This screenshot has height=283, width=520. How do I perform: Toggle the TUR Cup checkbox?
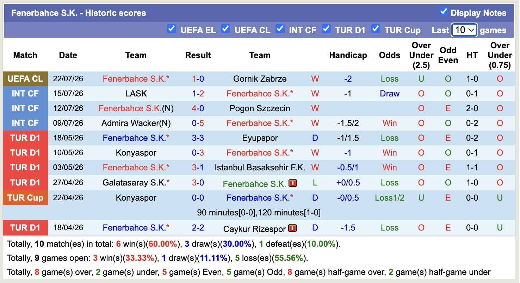(x=376, y=29)
